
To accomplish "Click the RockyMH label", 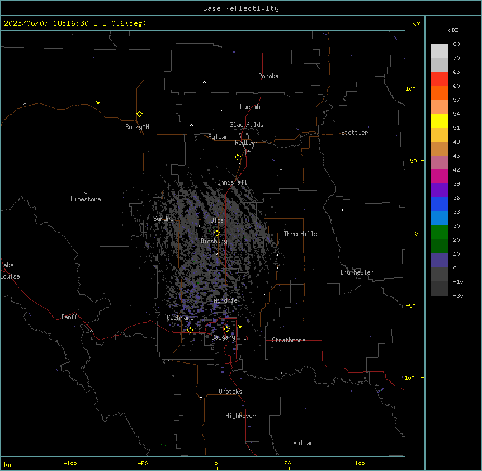I will click(x=137, y=127).
